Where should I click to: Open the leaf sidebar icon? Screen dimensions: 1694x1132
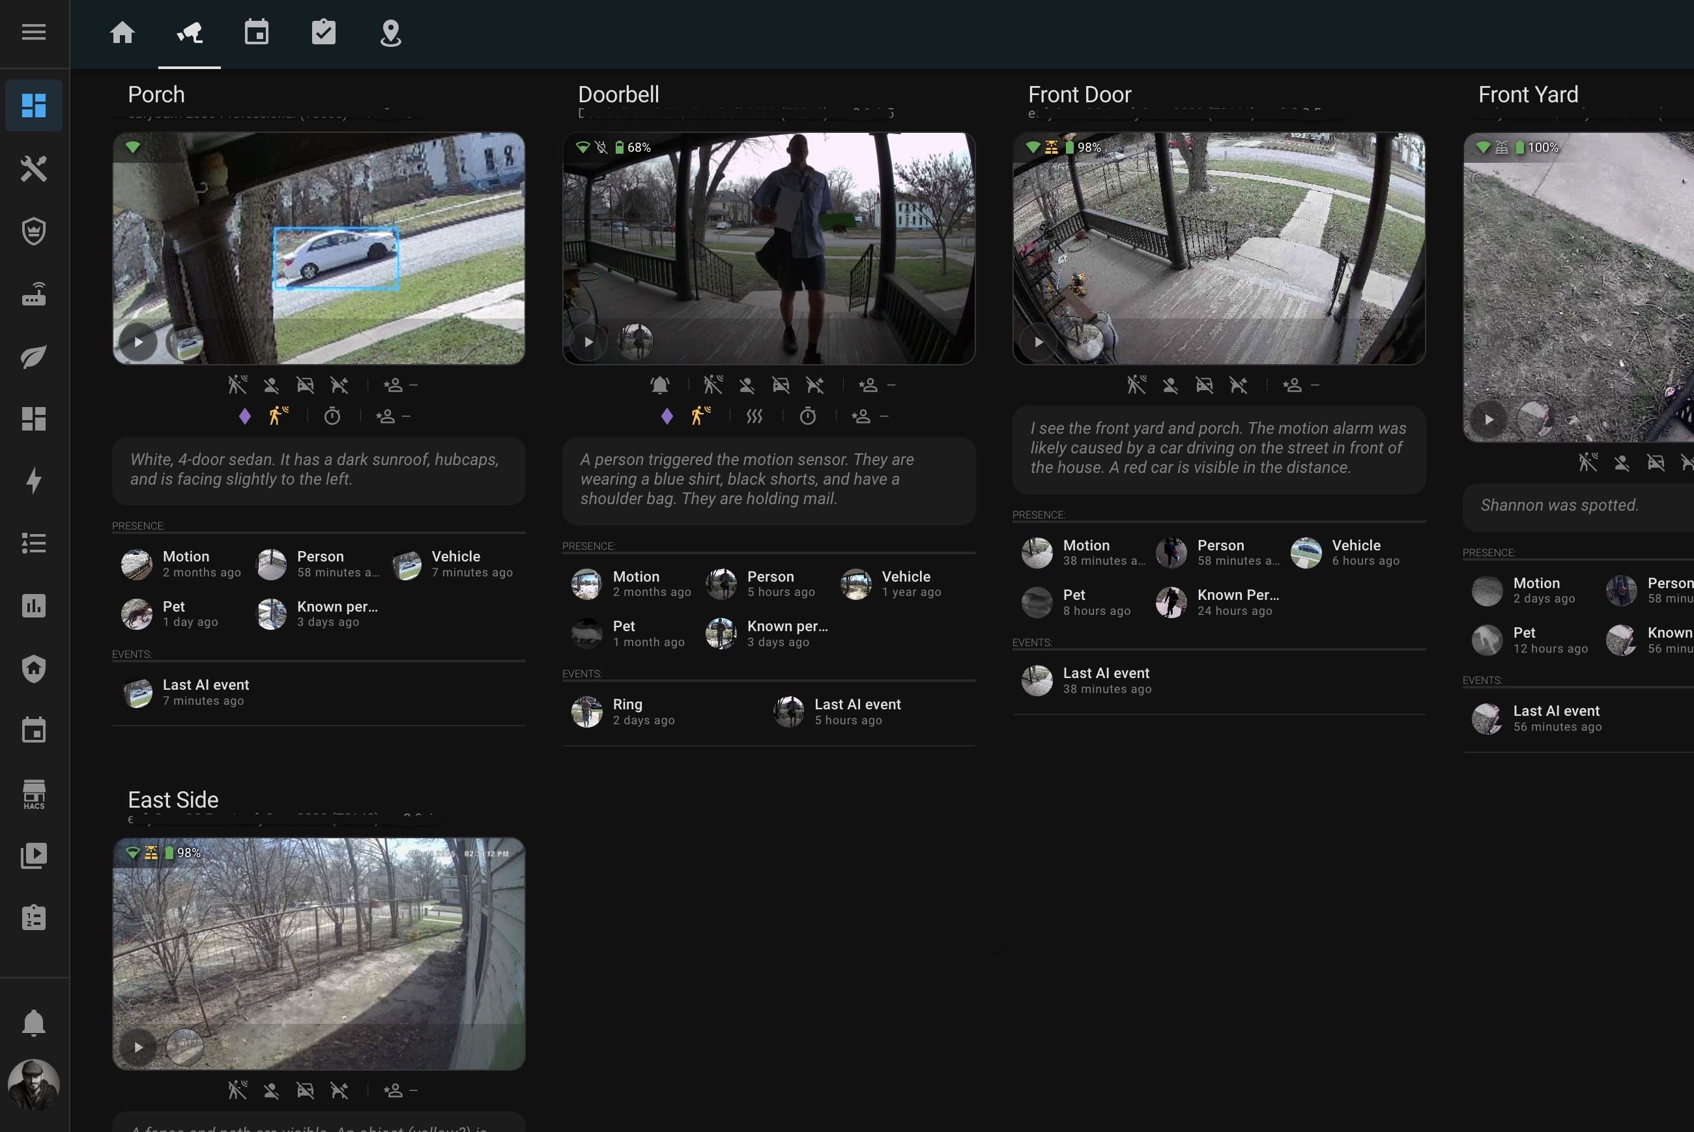tap(34, 356)
